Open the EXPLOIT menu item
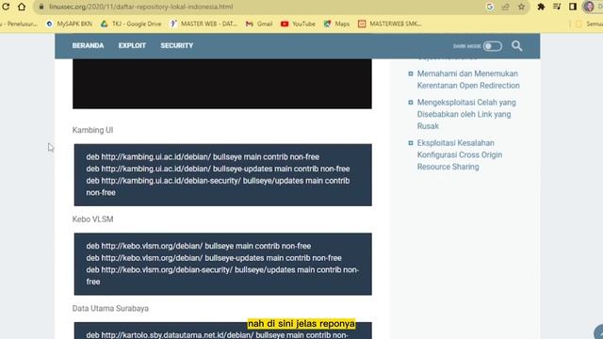Image resolution: width=603 pixels, height=339 pixels. point(132,46)
